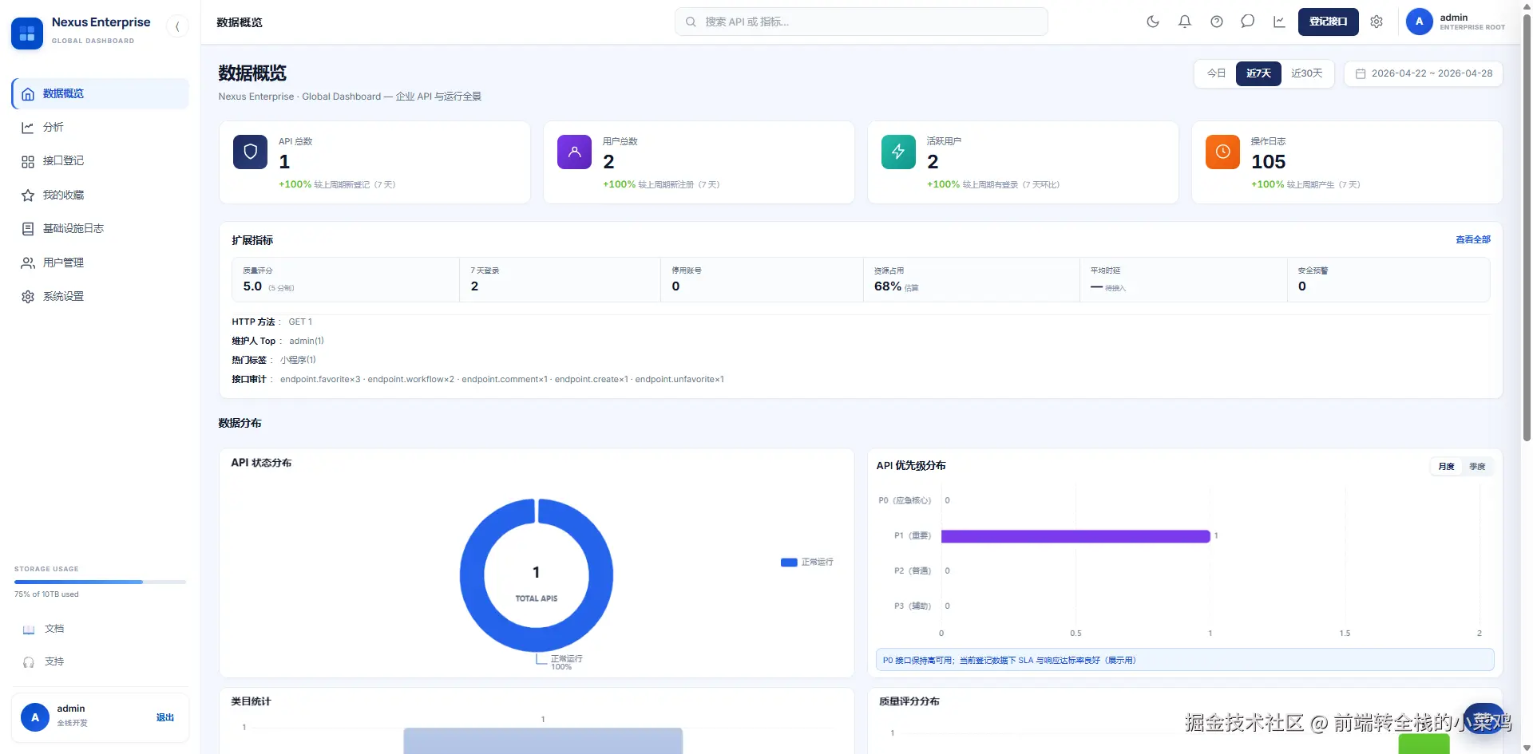The image size is (1533, 754).
Task: Click the 登记接口 button
Action: pos(1328,22)
